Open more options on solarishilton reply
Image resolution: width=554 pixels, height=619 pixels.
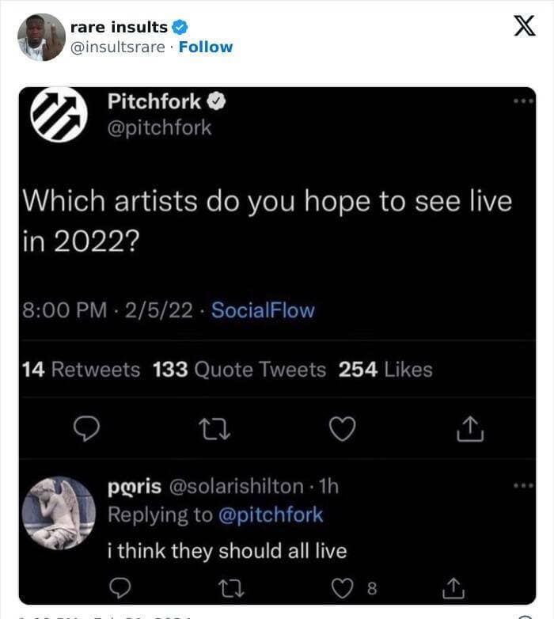[x=523, y=486]
